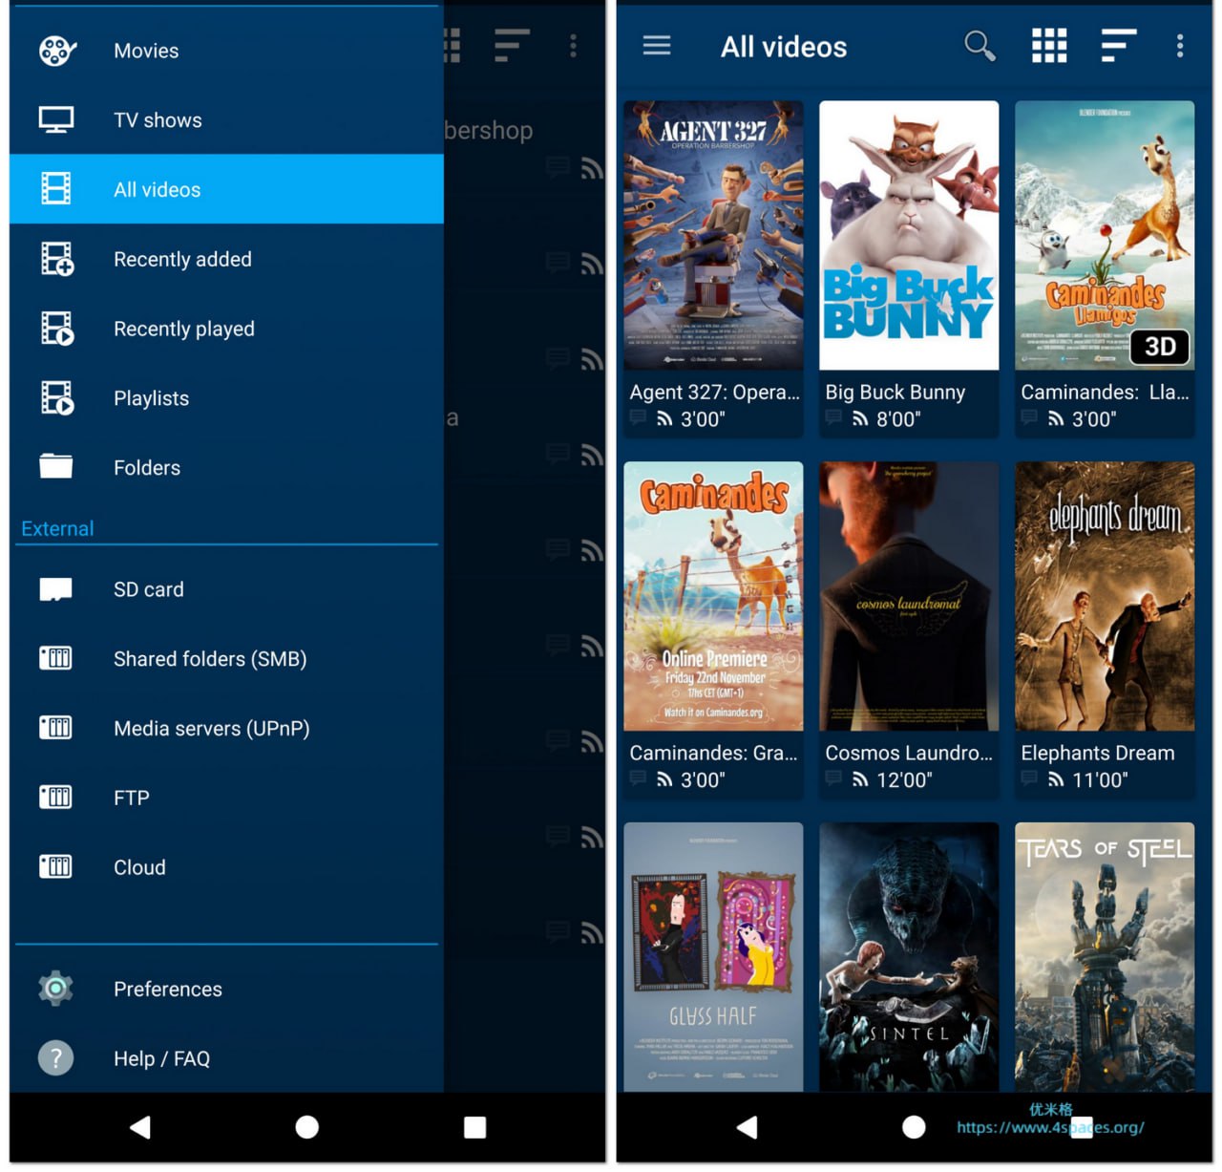Open the three-dot overflow dropdown
This screenshot has width=1222, height=1172.
coord(1179,45)
